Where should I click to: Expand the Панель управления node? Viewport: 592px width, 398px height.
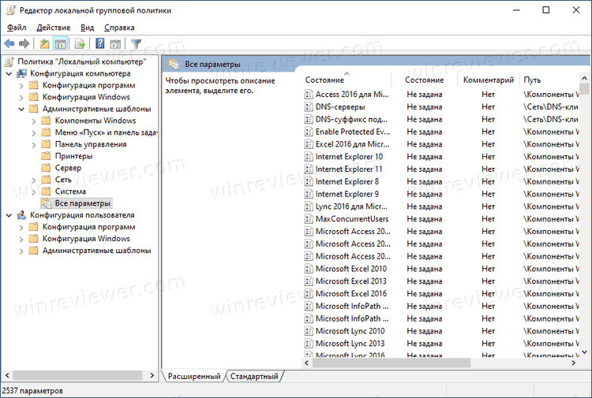coord(34,144)
